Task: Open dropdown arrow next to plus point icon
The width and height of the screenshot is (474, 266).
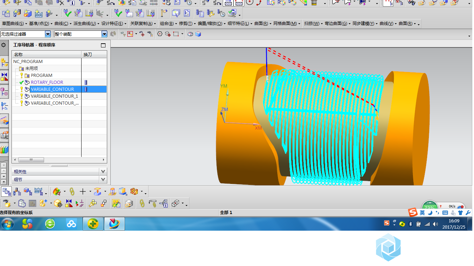Action: 90,192
